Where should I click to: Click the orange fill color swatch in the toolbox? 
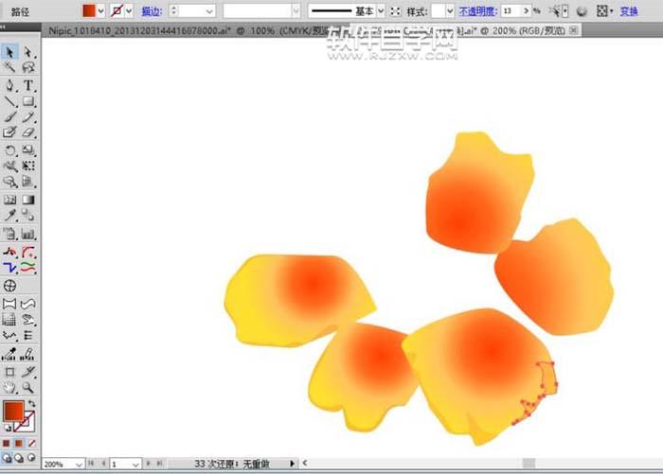pyautogui.click(x=12, y=412)
